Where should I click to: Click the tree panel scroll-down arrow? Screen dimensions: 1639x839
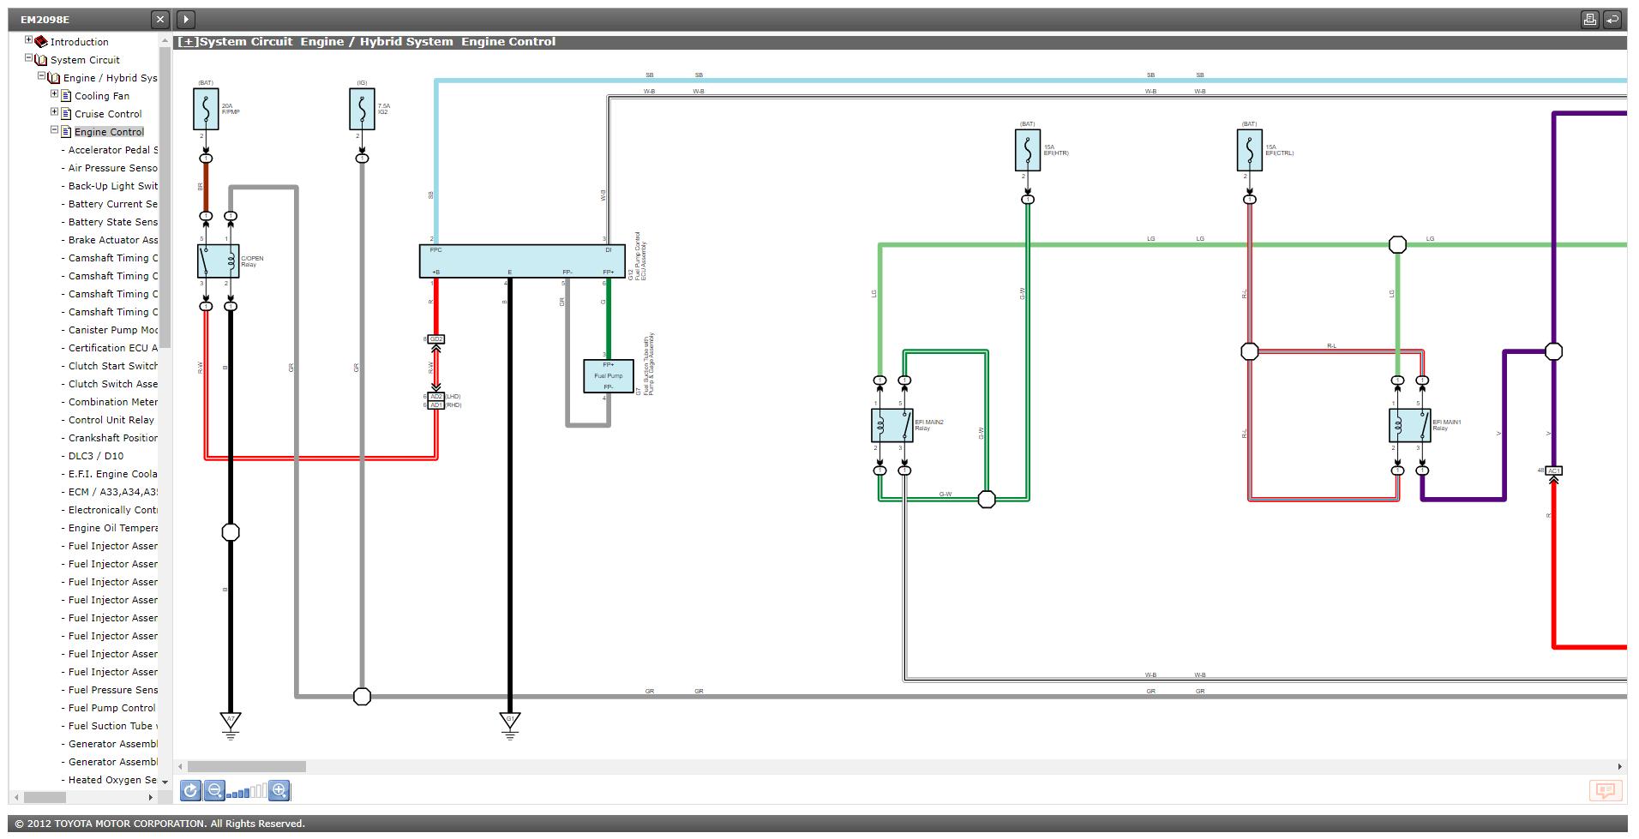pos(165,782)
